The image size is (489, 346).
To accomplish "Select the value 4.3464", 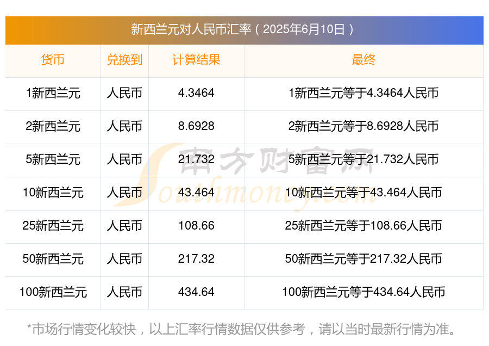I will 196,93.
